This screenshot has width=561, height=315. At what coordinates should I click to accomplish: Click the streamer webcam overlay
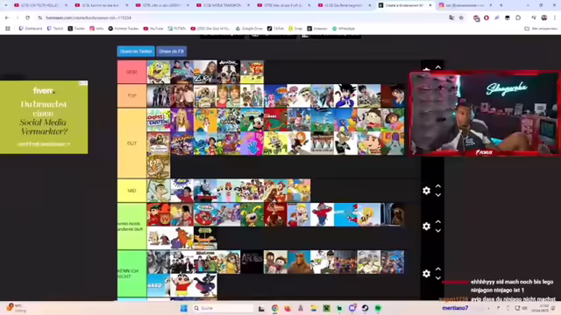[485, 114]
